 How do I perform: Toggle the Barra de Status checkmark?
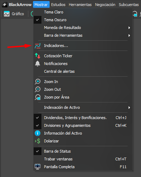pos(38,151)
